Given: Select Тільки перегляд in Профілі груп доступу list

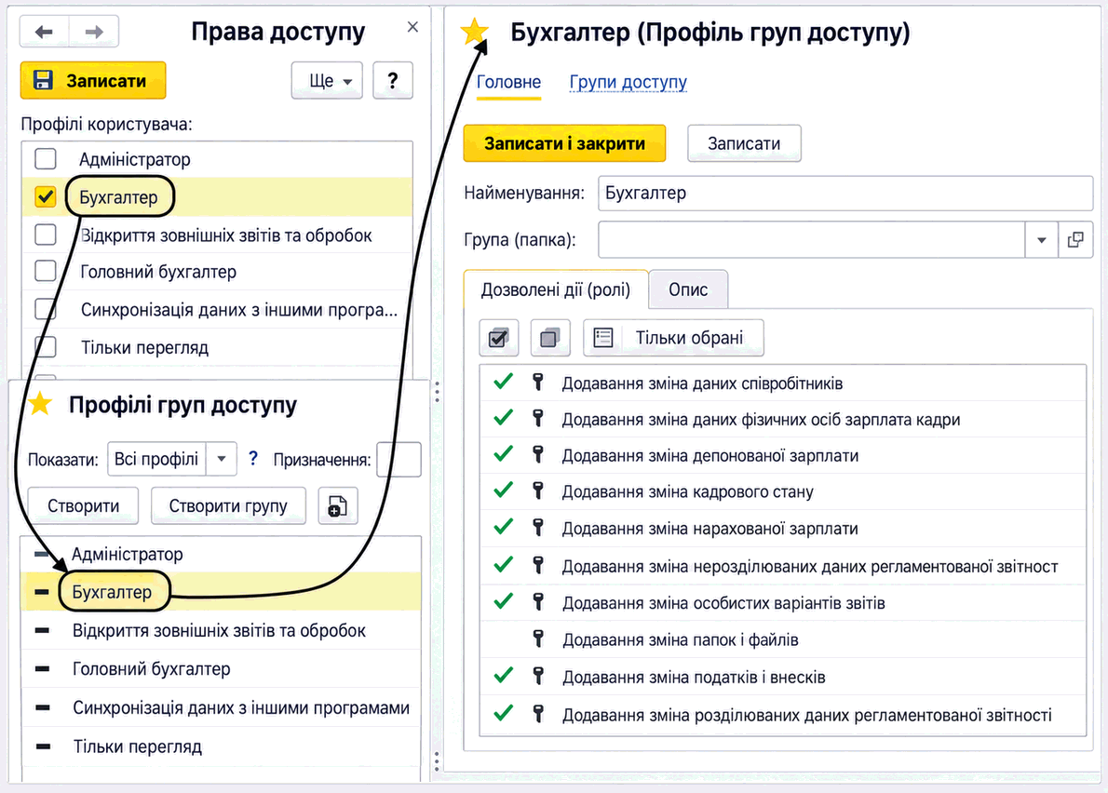Looking at the screenshot, I should pyautogui.click(x=222, y=746).
